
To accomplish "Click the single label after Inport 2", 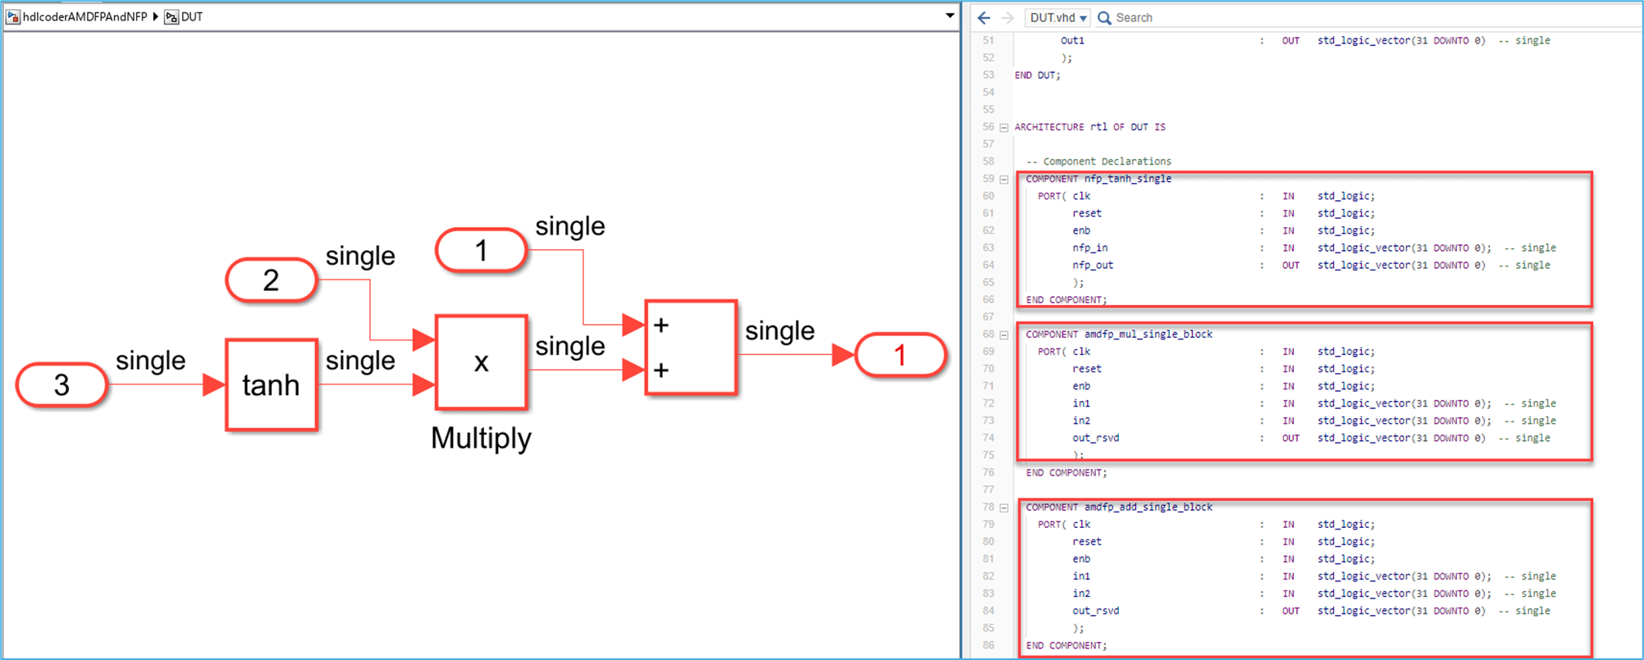I will click(x=361, y=256).
